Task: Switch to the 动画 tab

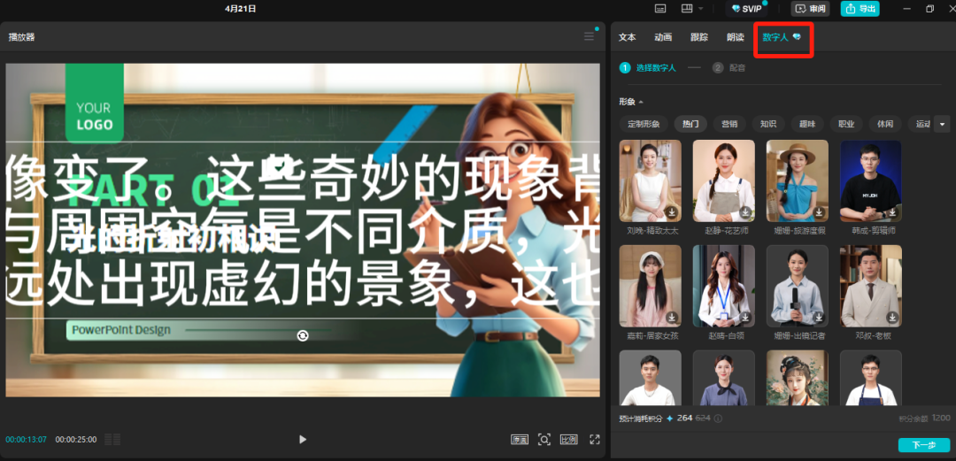Action: click(x=663, y=37)
